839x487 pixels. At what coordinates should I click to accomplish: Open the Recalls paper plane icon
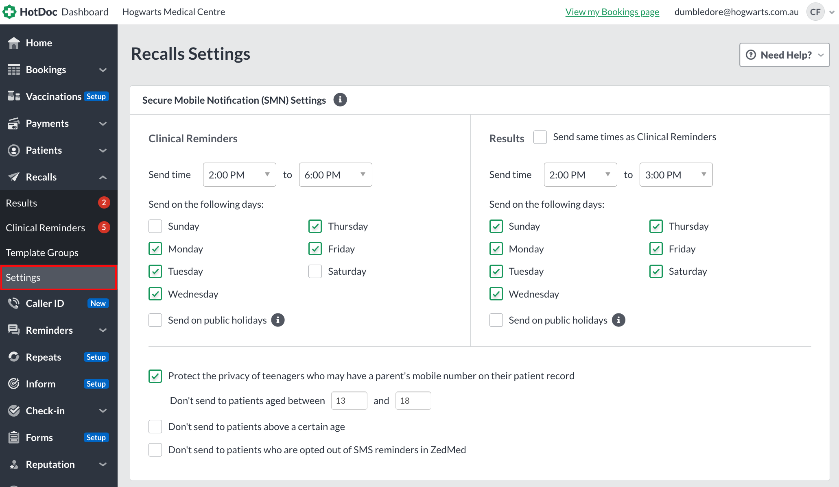pyautogui.click(x=13, y=177)
